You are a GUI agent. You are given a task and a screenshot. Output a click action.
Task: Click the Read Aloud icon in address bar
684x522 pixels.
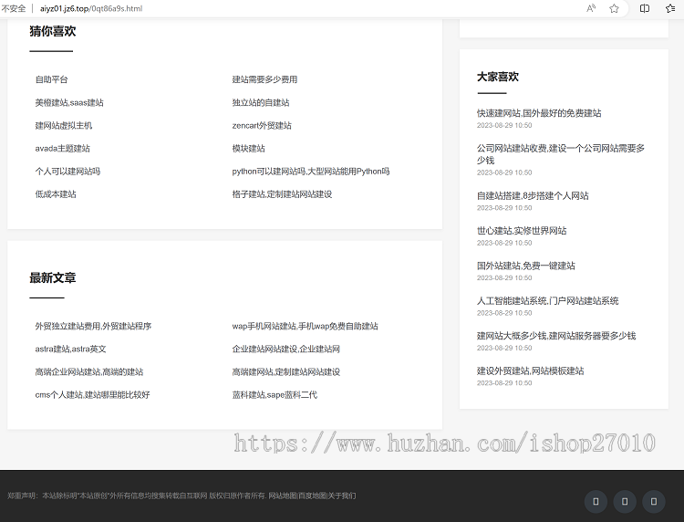[x=591, y=8]
